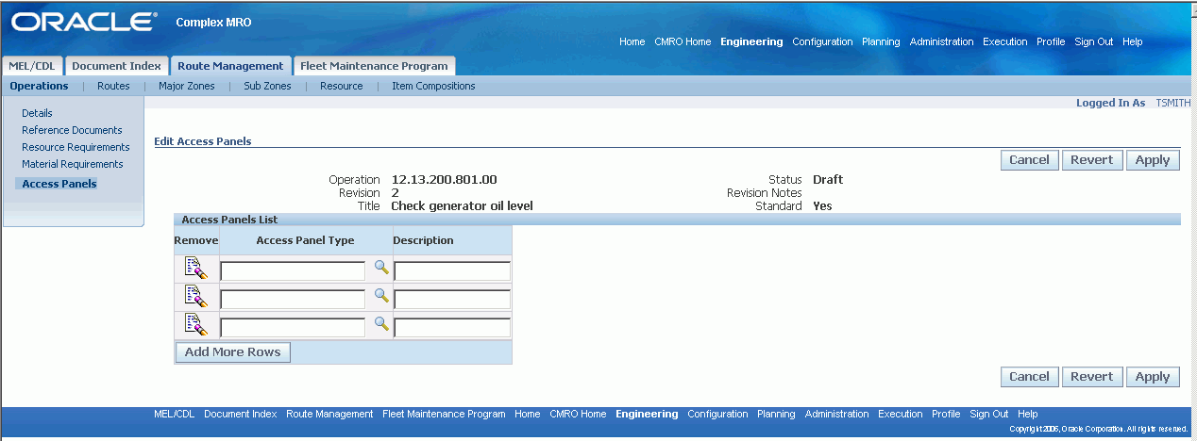The height and width of the screenshot is (441, 1197).
Task: Select the Operations subtab
Action: [x=39, y=86]
